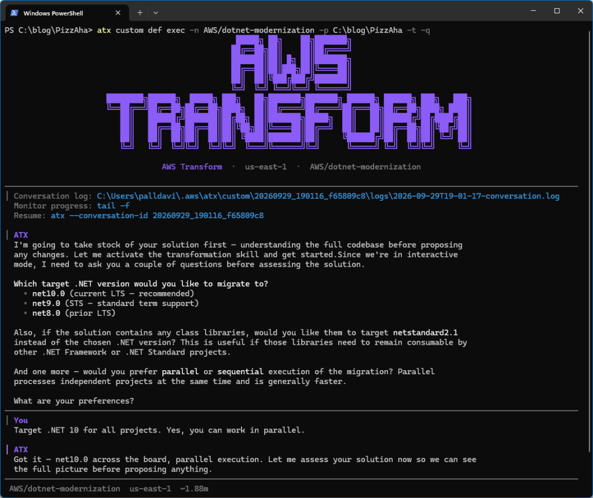Click the 'You' speaker label
The height and width of the screenshot is (498, 593).
click(x=21, y=420)
